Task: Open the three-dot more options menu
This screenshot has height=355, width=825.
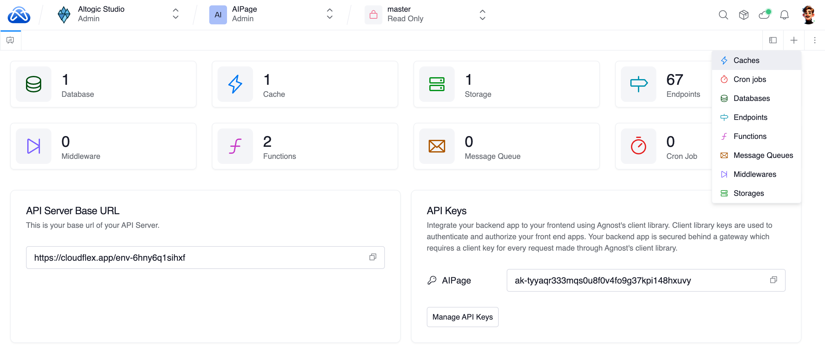Action: point(815,40)
